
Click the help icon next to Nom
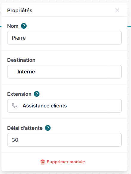pos(24,26)
